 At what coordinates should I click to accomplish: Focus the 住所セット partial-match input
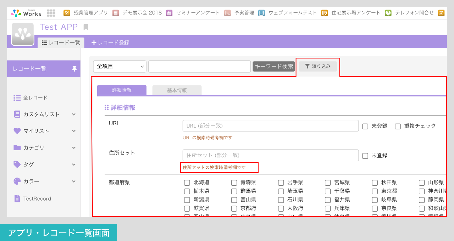(271, 155)
